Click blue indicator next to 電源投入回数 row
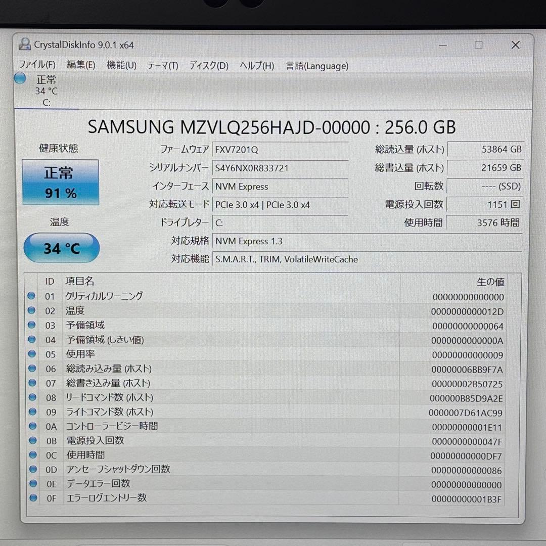Viewport: 546px width, 546px height. pos(32,441)
